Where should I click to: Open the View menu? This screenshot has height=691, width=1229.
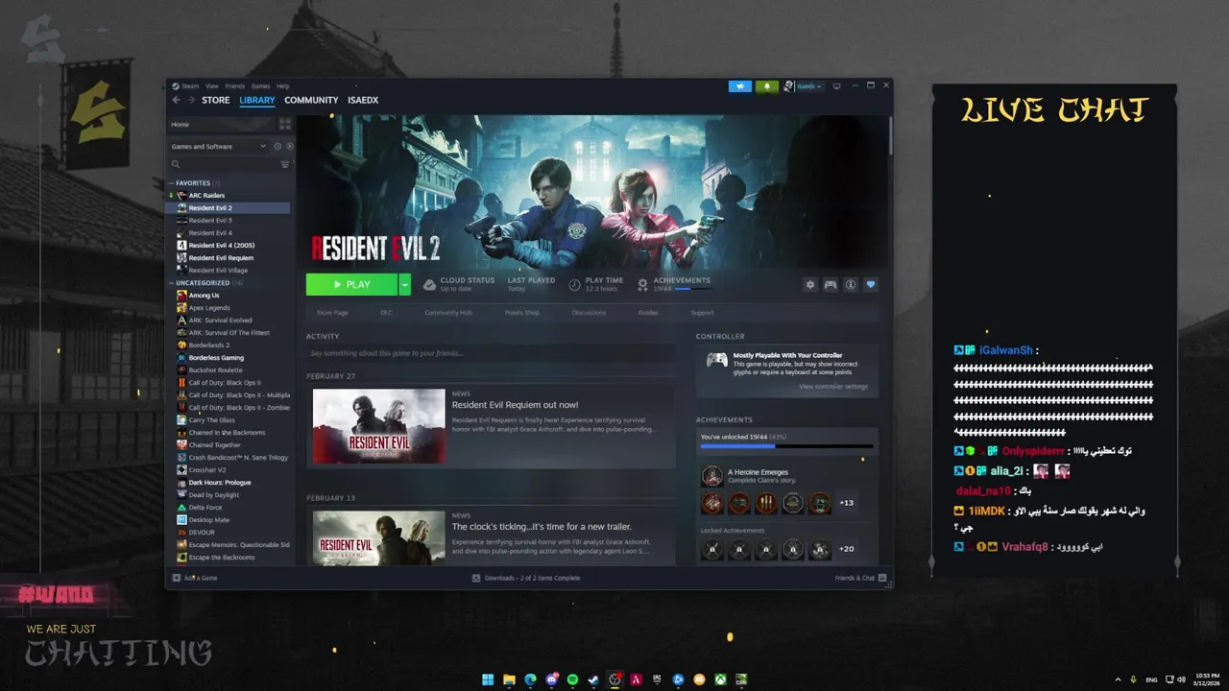click(212, 86)
